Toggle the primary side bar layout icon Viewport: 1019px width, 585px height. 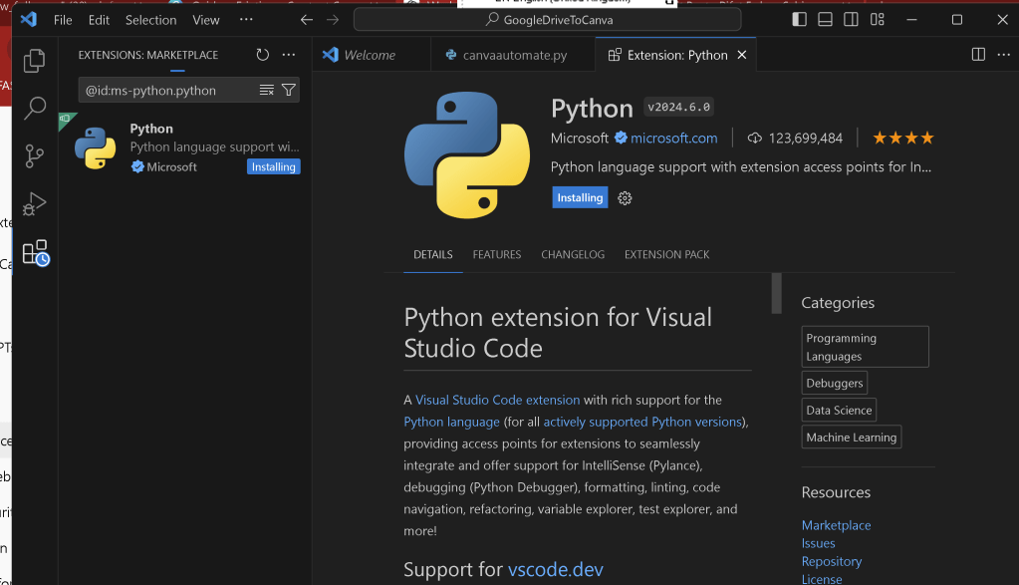coord(799,20)
